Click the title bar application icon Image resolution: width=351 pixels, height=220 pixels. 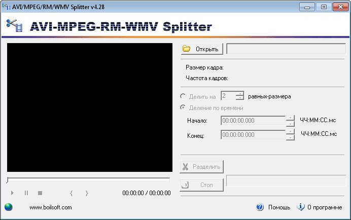click(6, 7)
